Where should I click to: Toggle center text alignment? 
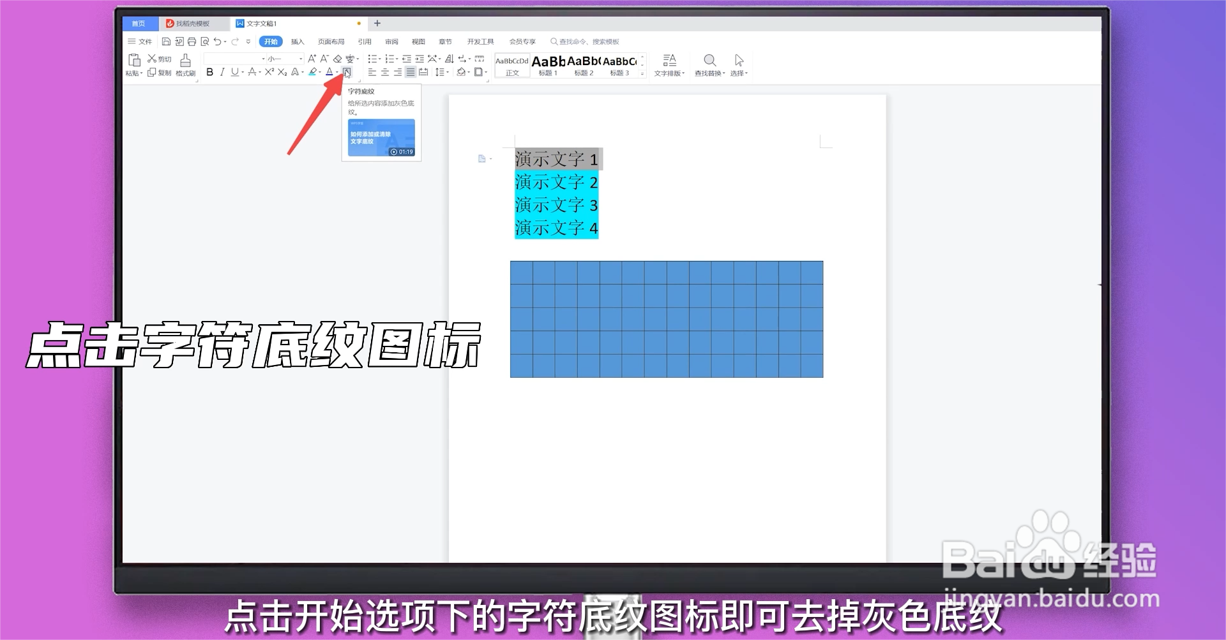385,73
